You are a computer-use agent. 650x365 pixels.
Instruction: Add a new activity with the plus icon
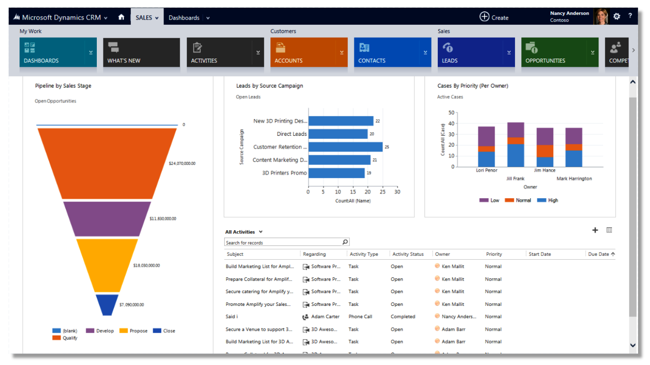[595, 230]
